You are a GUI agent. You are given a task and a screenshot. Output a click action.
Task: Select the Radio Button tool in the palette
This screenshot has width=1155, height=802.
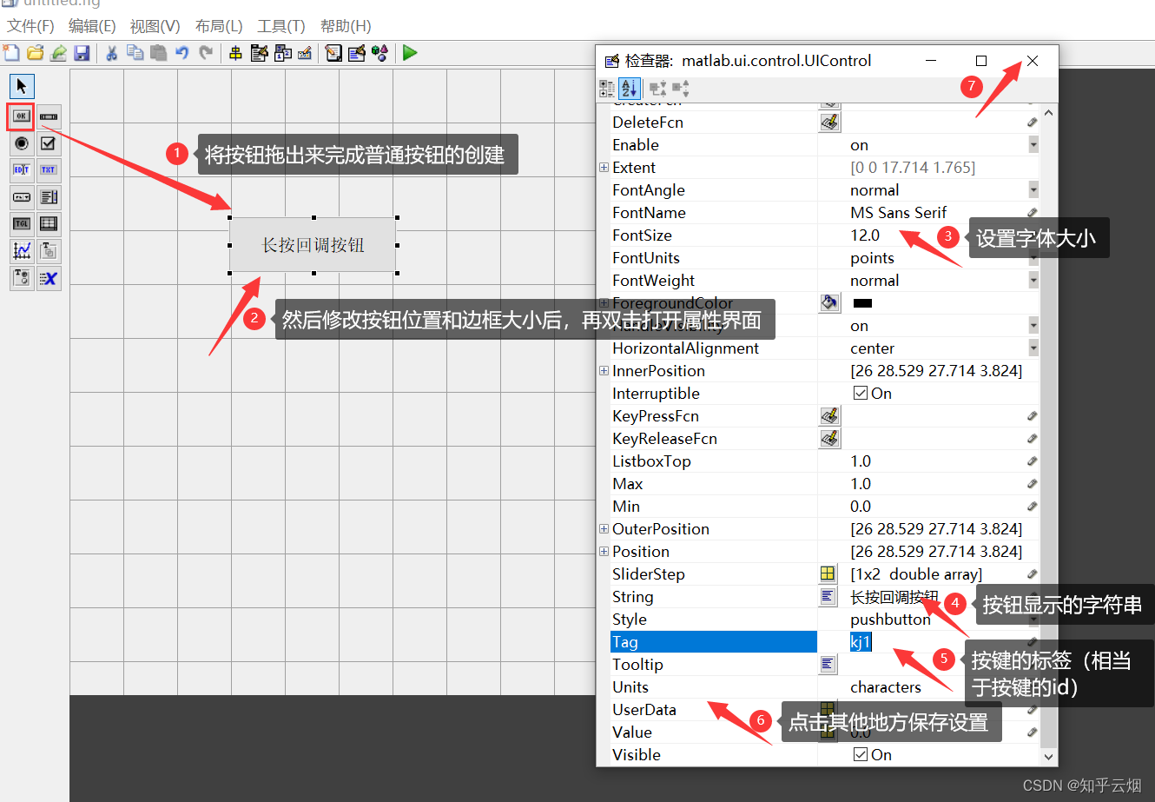tap(21, 143)
